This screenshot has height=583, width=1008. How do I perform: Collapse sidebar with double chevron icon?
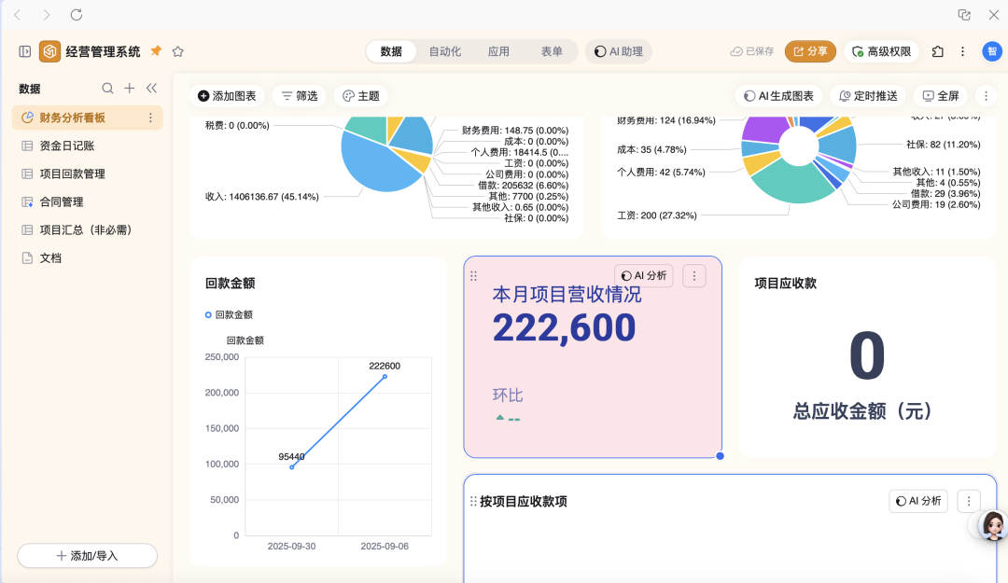tap(151, 89)
